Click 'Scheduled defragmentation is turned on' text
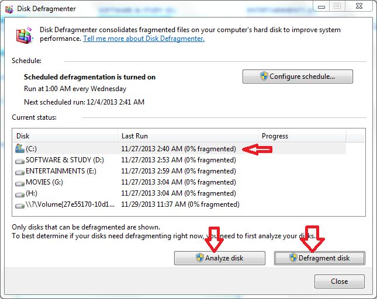This screenshot has width=377, height=299. pyautogui.click(x=89, y=77)
